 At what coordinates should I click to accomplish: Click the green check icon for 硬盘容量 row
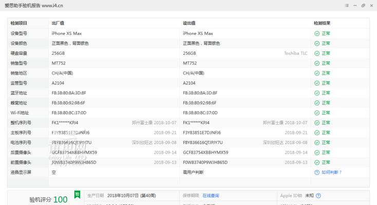coord(317,53)
